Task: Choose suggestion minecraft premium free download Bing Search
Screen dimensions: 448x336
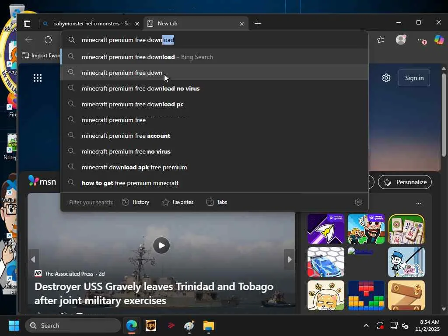Action: [x=214, y=57]
